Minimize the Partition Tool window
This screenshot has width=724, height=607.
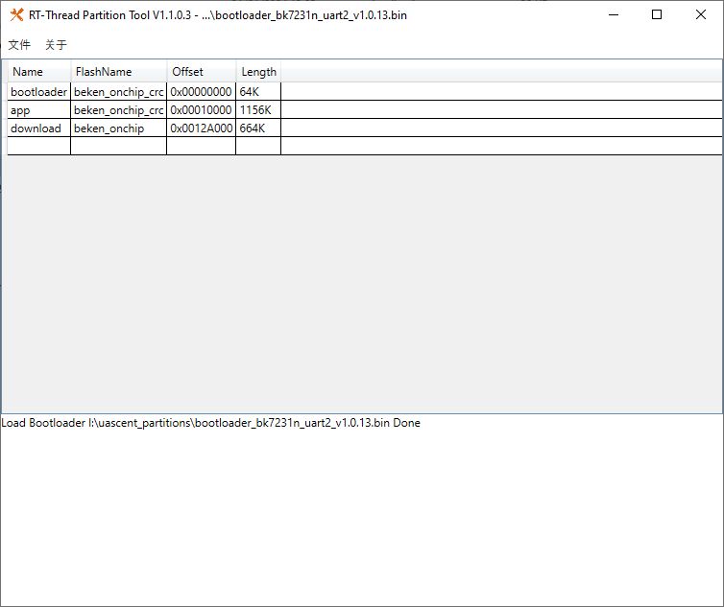pyautogui.click(x=614, y=14)
